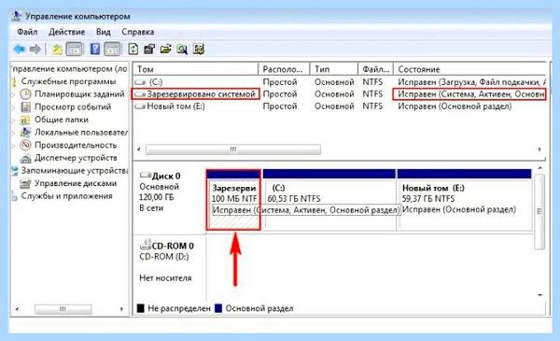Click drive icon of Новый том (E:) row
The image size is (560, 341).
(x=140, y=107)
